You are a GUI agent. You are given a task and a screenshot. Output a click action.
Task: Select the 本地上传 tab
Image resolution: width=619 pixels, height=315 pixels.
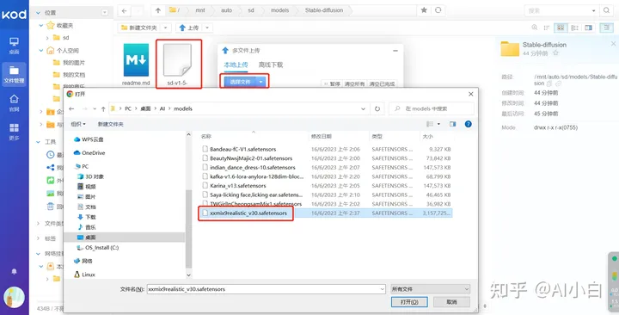tap(236, 65)
